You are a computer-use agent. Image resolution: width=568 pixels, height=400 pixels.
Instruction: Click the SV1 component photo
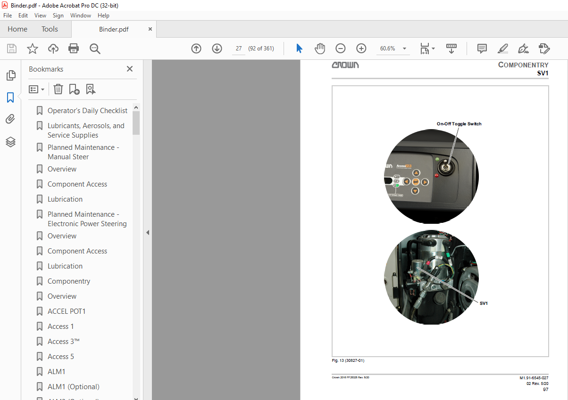pos(431,277)
